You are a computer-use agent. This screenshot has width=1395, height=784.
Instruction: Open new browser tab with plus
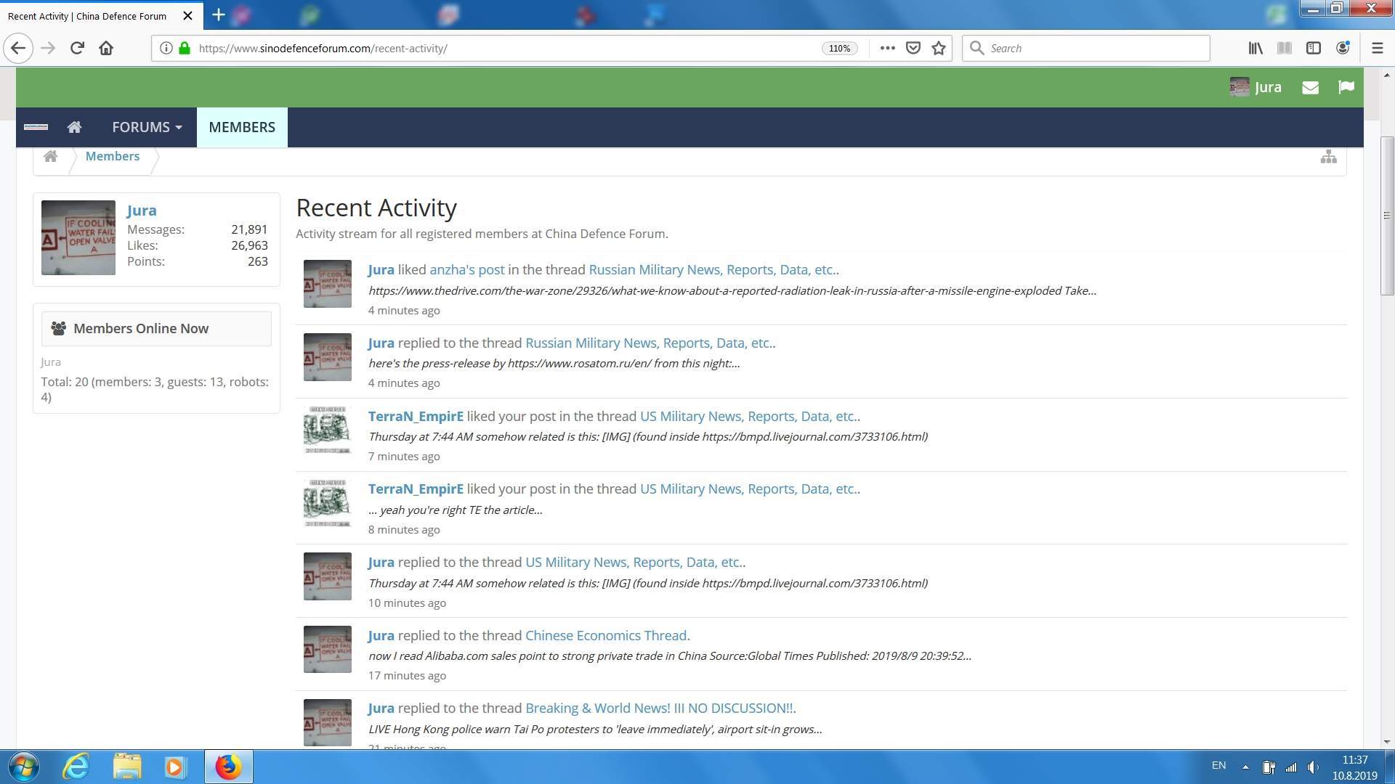click(x=218, y=15)
